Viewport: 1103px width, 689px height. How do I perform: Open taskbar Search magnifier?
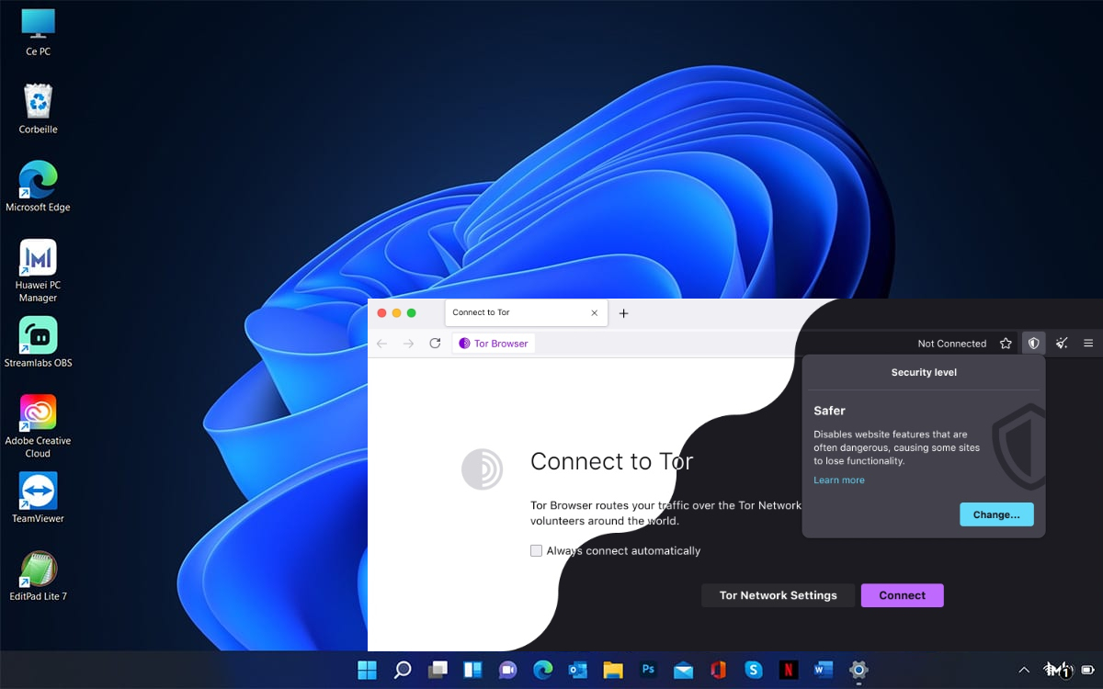point(402,670)
